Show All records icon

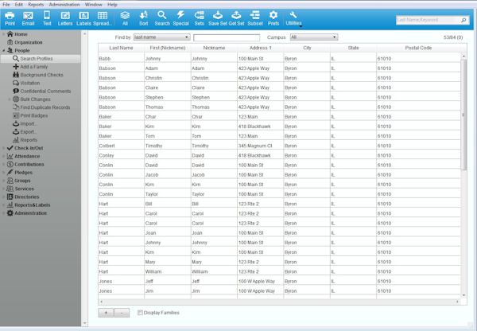point(125,18)
